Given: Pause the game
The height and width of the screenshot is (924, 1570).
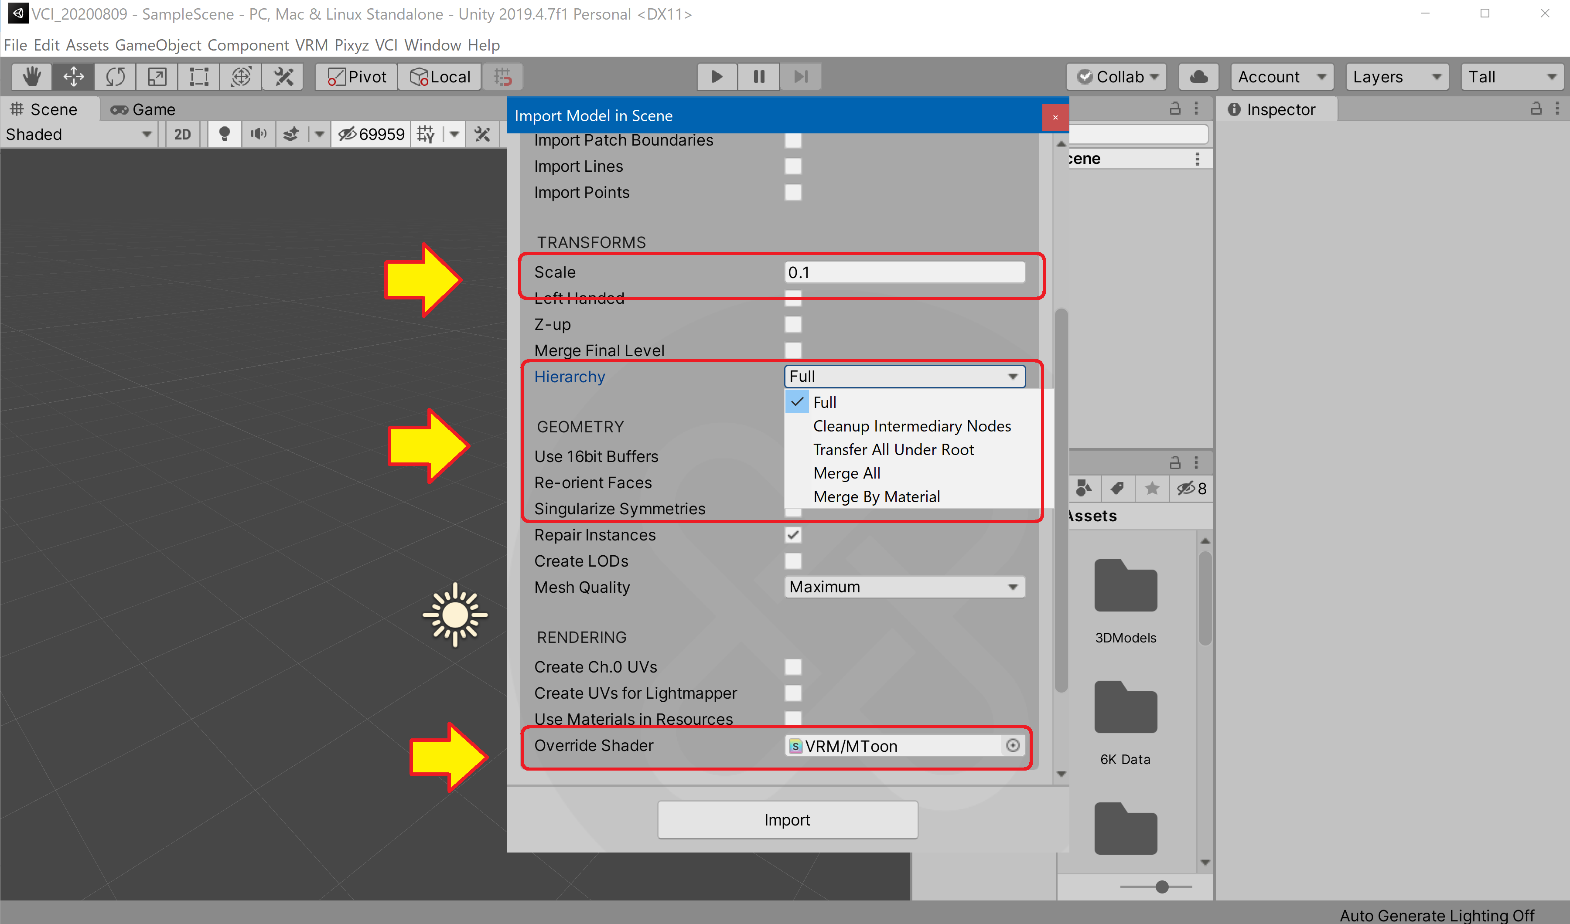Looking at the screenshot, I should click(x=759, y=77).
